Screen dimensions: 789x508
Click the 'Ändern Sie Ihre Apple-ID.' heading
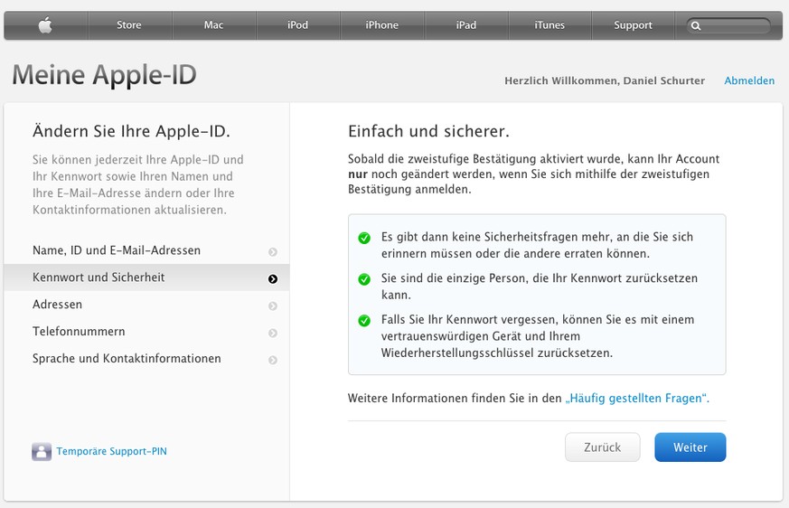[x=131, y=131]
